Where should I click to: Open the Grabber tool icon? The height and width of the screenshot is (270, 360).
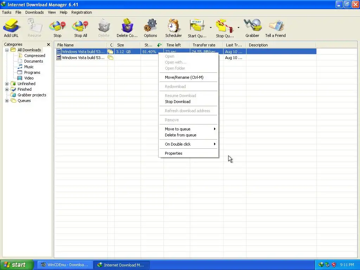[252, 28]
